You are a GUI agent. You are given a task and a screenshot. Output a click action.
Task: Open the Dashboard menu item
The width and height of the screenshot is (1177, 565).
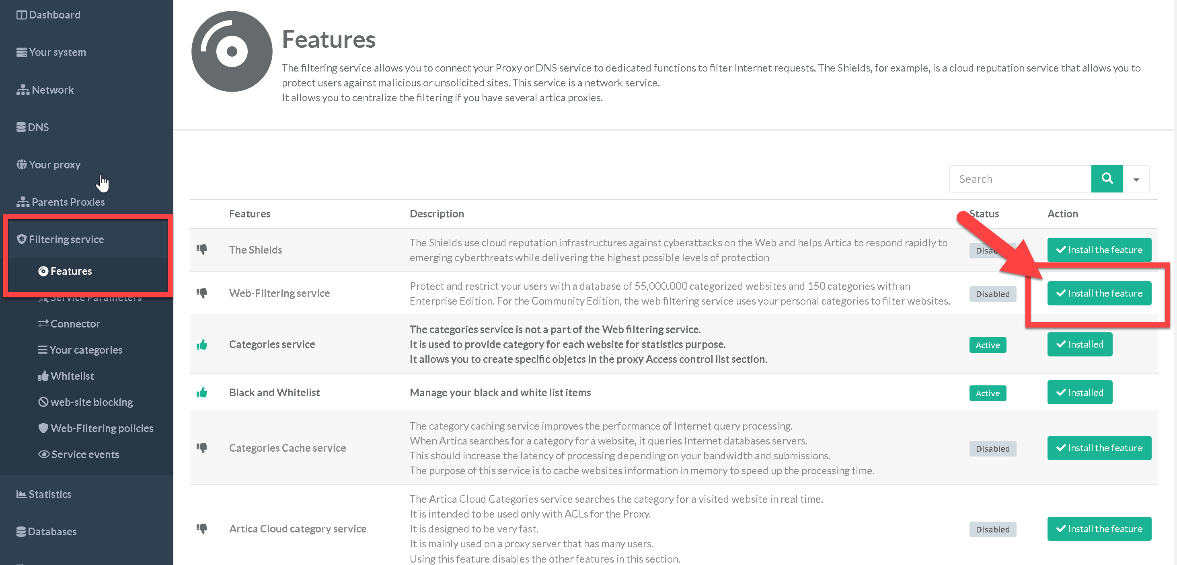[54, 14]
